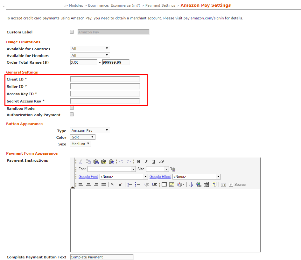Click inside the Payment Instructions editor area

tap(165, 221)
